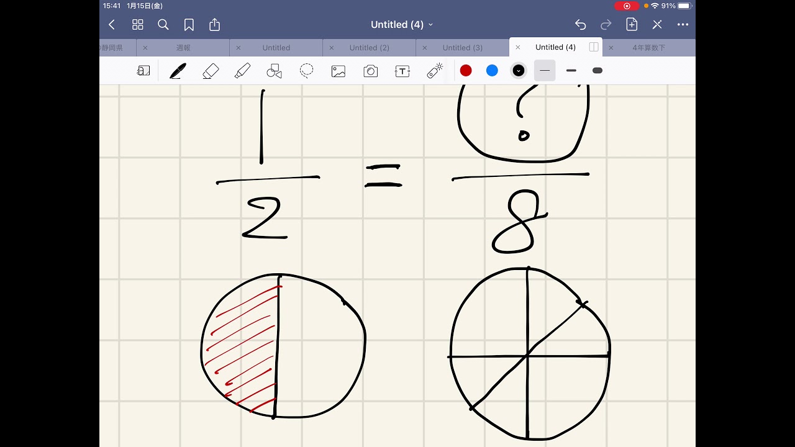Switch to the 4年算数下 tab
Screen dimensions: 795x447
pos(649,48)
